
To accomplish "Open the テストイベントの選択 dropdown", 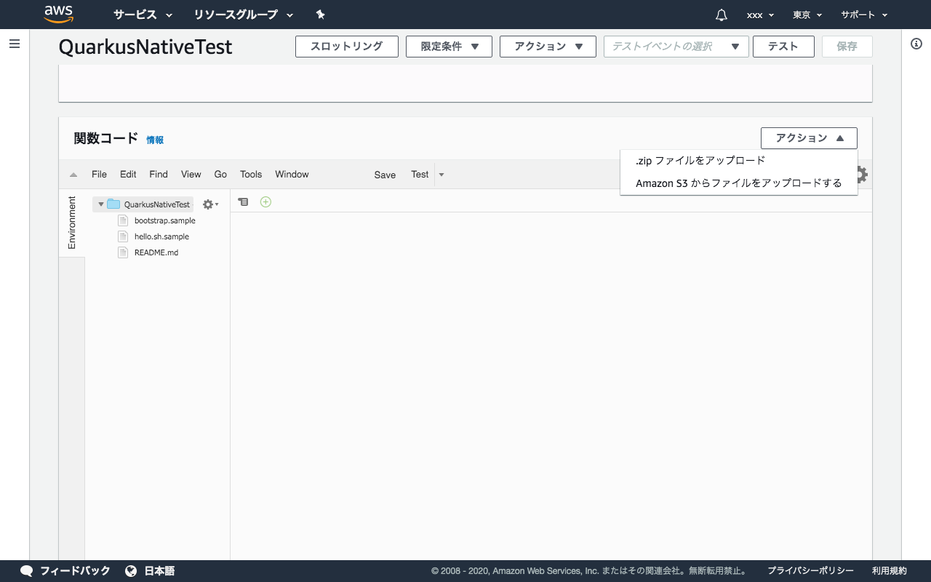I will point(676,46).
